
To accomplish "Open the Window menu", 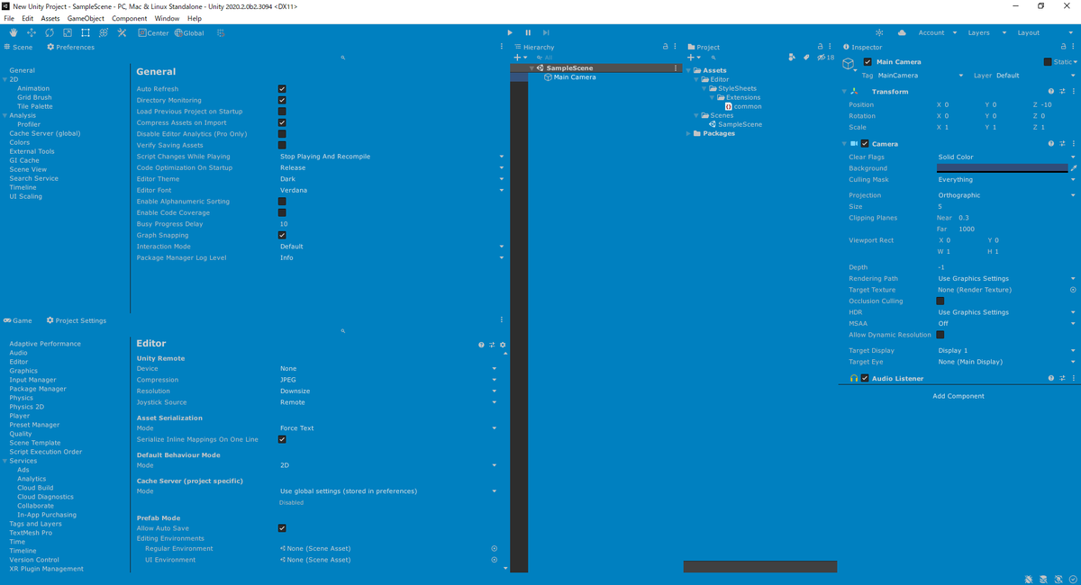I will click(x=167, y=18).
